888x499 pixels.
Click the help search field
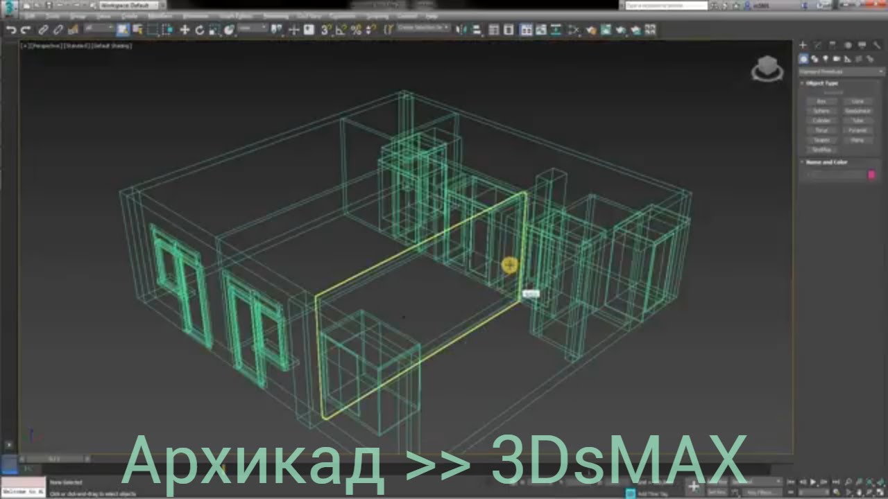point(665,5)
